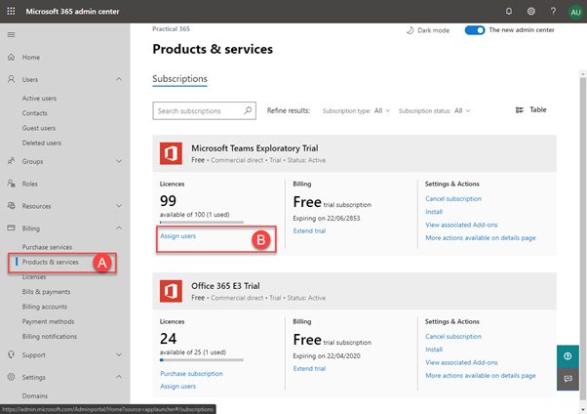This screenshot has width=587, height=414.
Task: Click Extend trial for Office 365 E3 Trial
Action: click(x=309, y=369)
